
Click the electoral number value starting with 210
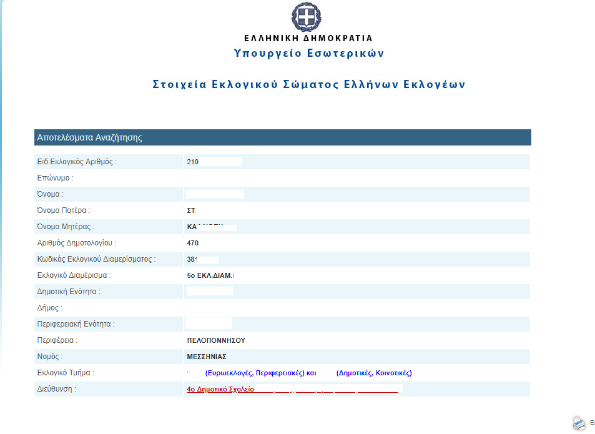click(192, 162)
